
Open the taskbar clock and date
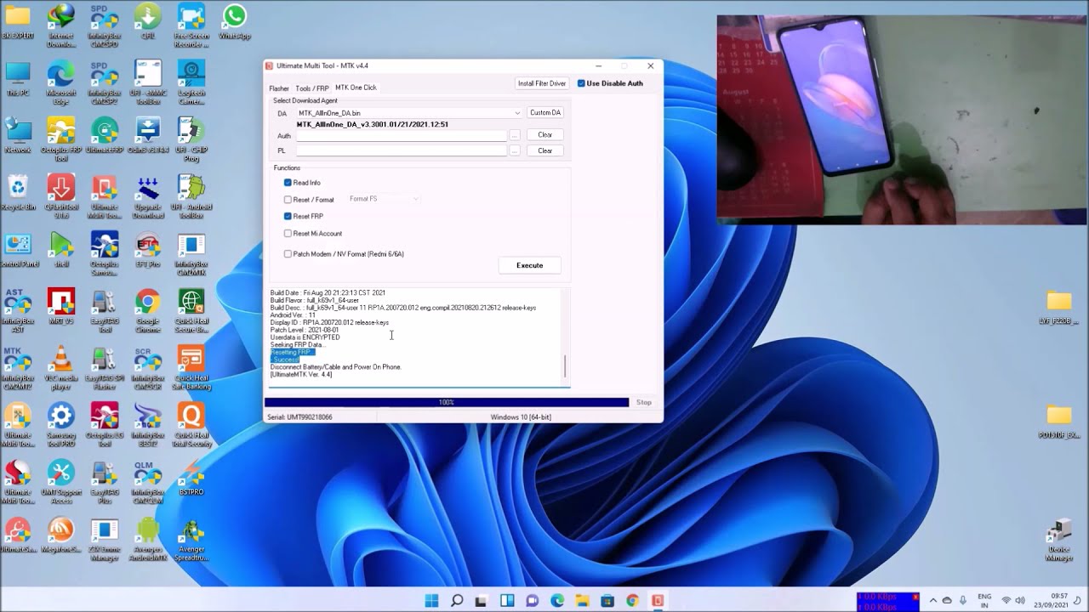tap(1053, 600)
